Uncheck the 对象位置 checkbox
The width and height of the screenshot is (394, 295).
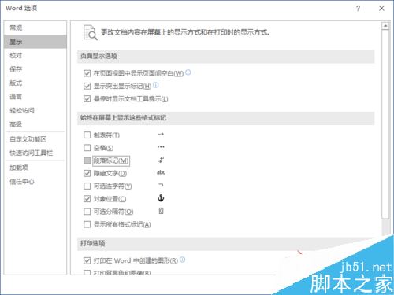pyautogui.click(x=87, y=199)
